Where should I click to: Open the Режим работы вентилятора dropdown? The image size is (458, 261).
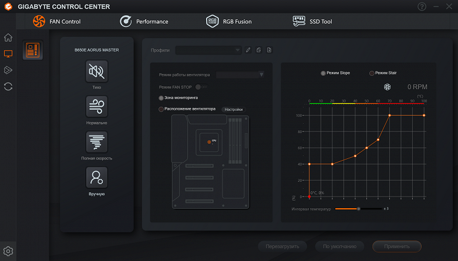240,74
